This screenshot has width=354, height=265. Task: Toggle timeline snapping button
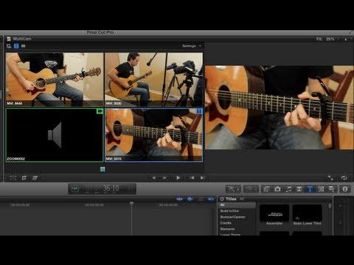[x=211, y=199]
